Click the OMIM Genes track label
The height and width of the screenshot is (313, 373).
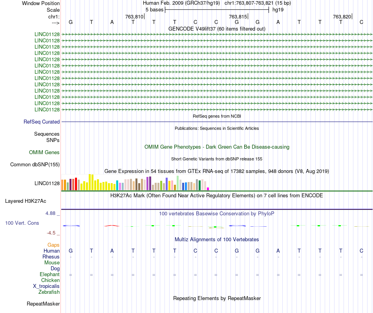[x=44, y=152]
